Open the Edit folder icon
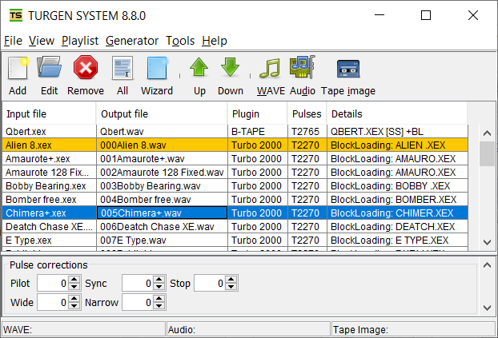 coord(49,67)
